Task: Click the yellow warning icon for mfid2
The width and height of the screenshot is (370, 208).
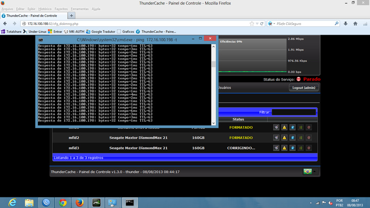Action: [284, 137]
